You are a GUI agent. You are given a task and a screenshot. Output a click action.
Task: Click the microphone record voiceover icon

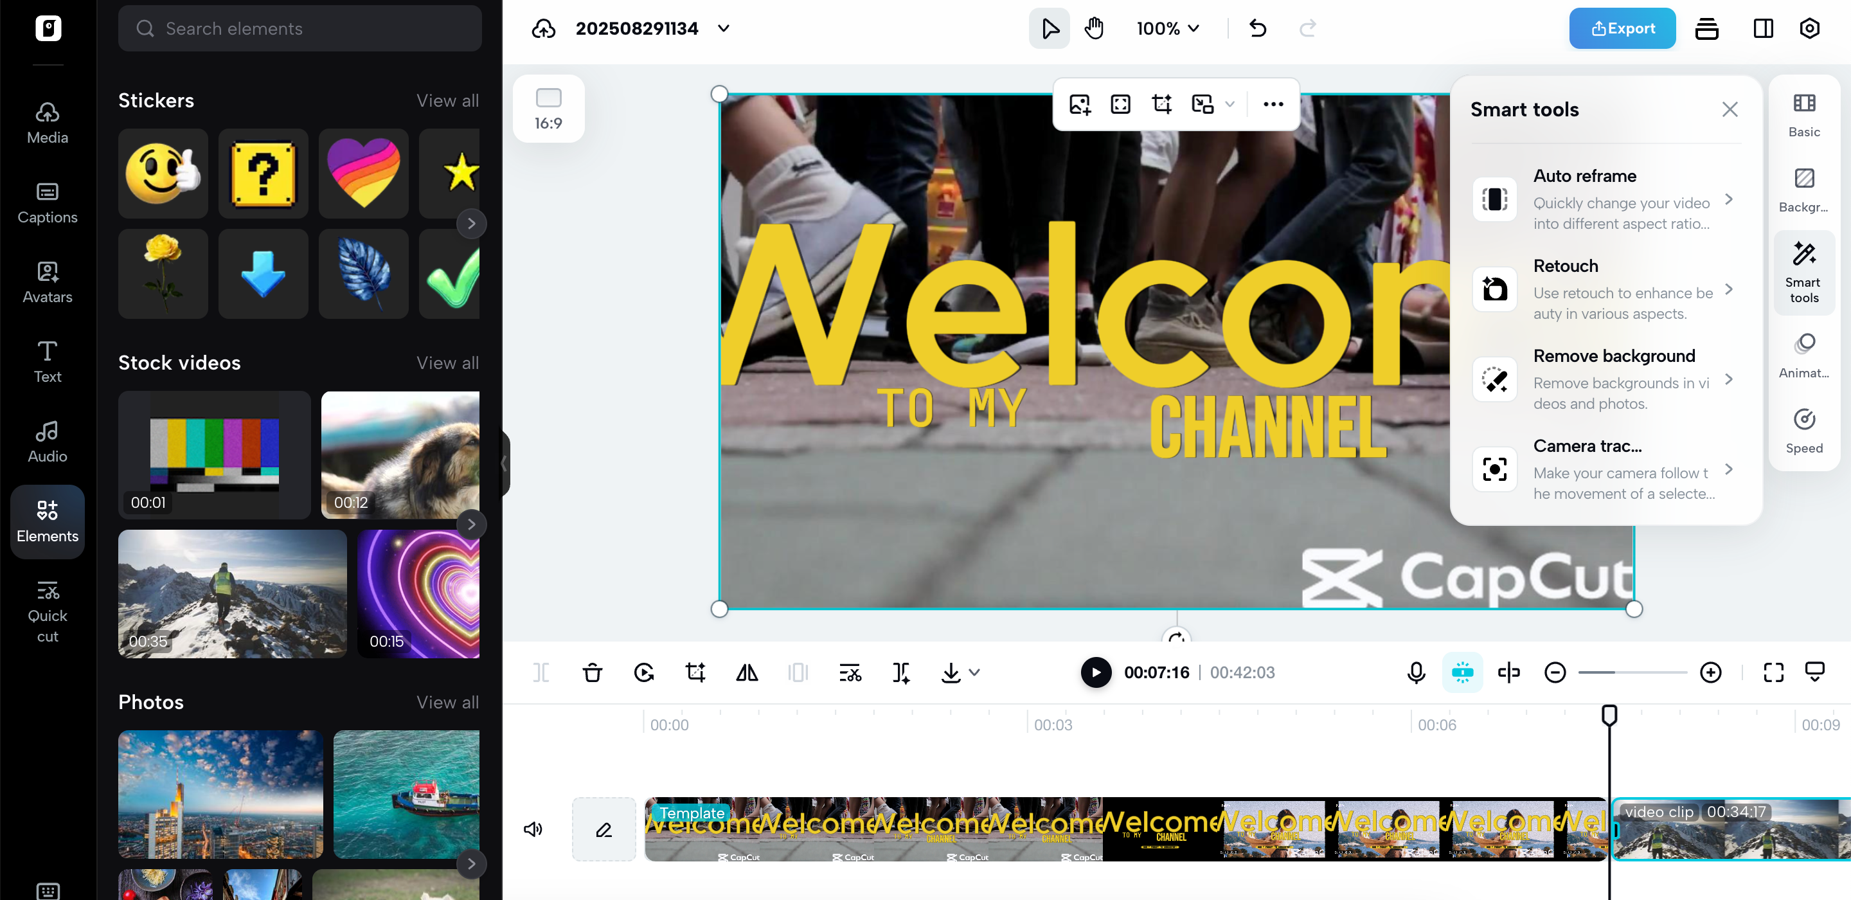(1415, 673)
